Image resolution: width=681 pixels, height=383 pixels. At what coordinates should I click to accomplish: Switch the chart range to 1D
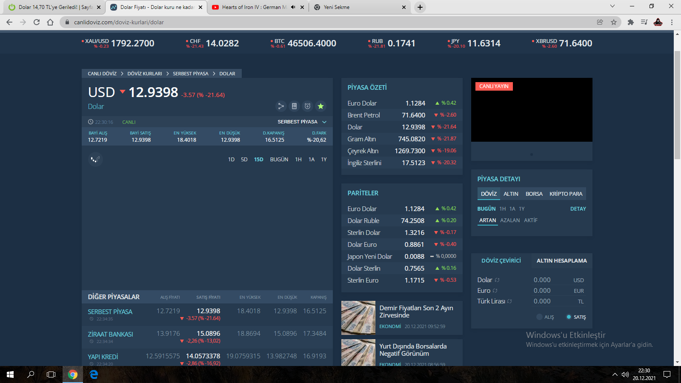(x=231, y=160)
